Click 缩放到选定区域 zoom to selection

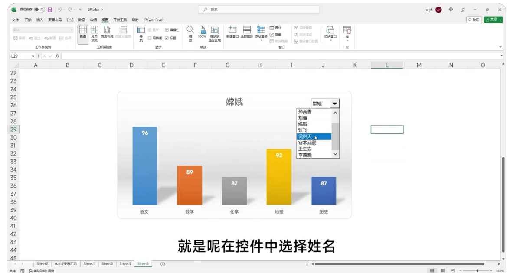click(x=214, y=34)
